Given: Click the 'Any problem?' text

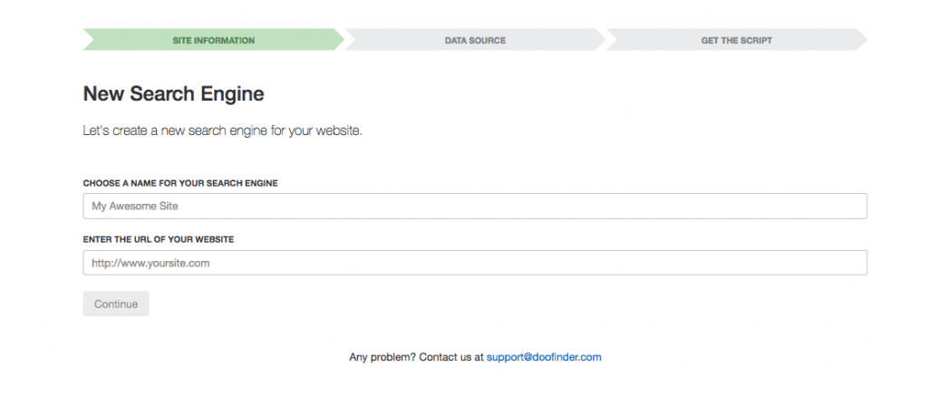Looking at the screenshot, I should tap(382, 357).
